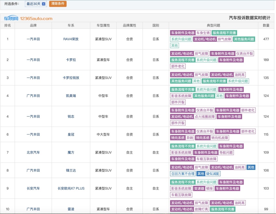Click the 车型属性 column header
The width and height of the screenshot is (276, 214).
[x=103, y=25]
